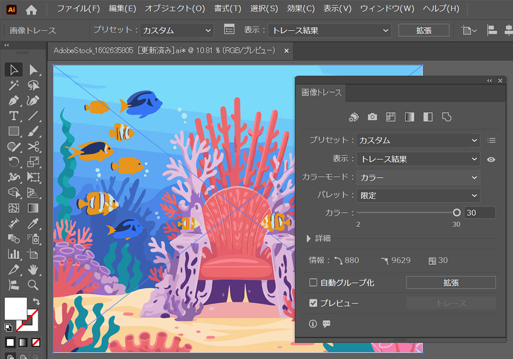Select the Type tool
This screenshot has width=513, height=359.
14,116
